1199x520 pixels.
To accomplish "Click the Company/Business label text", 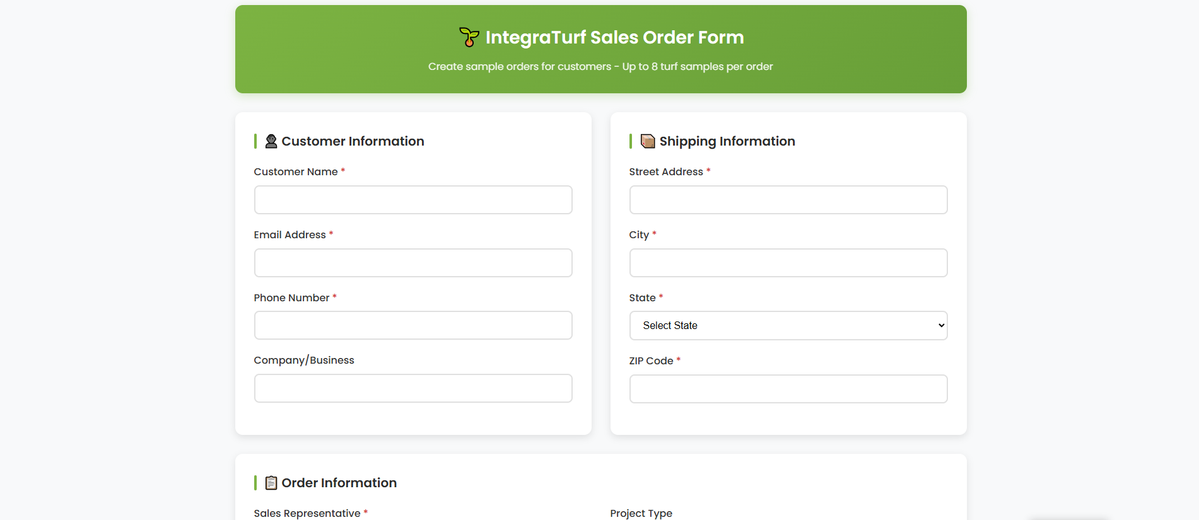I will pos(304,360).
